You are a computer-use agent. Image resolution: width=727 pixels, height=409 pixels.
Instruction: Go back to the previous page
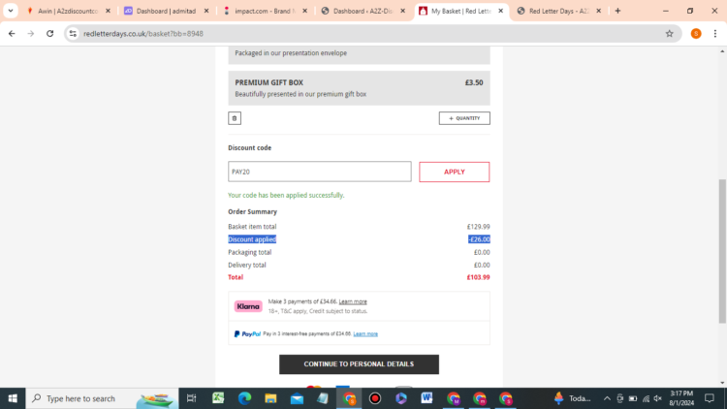pyautogui.click(x=12, y=33)
